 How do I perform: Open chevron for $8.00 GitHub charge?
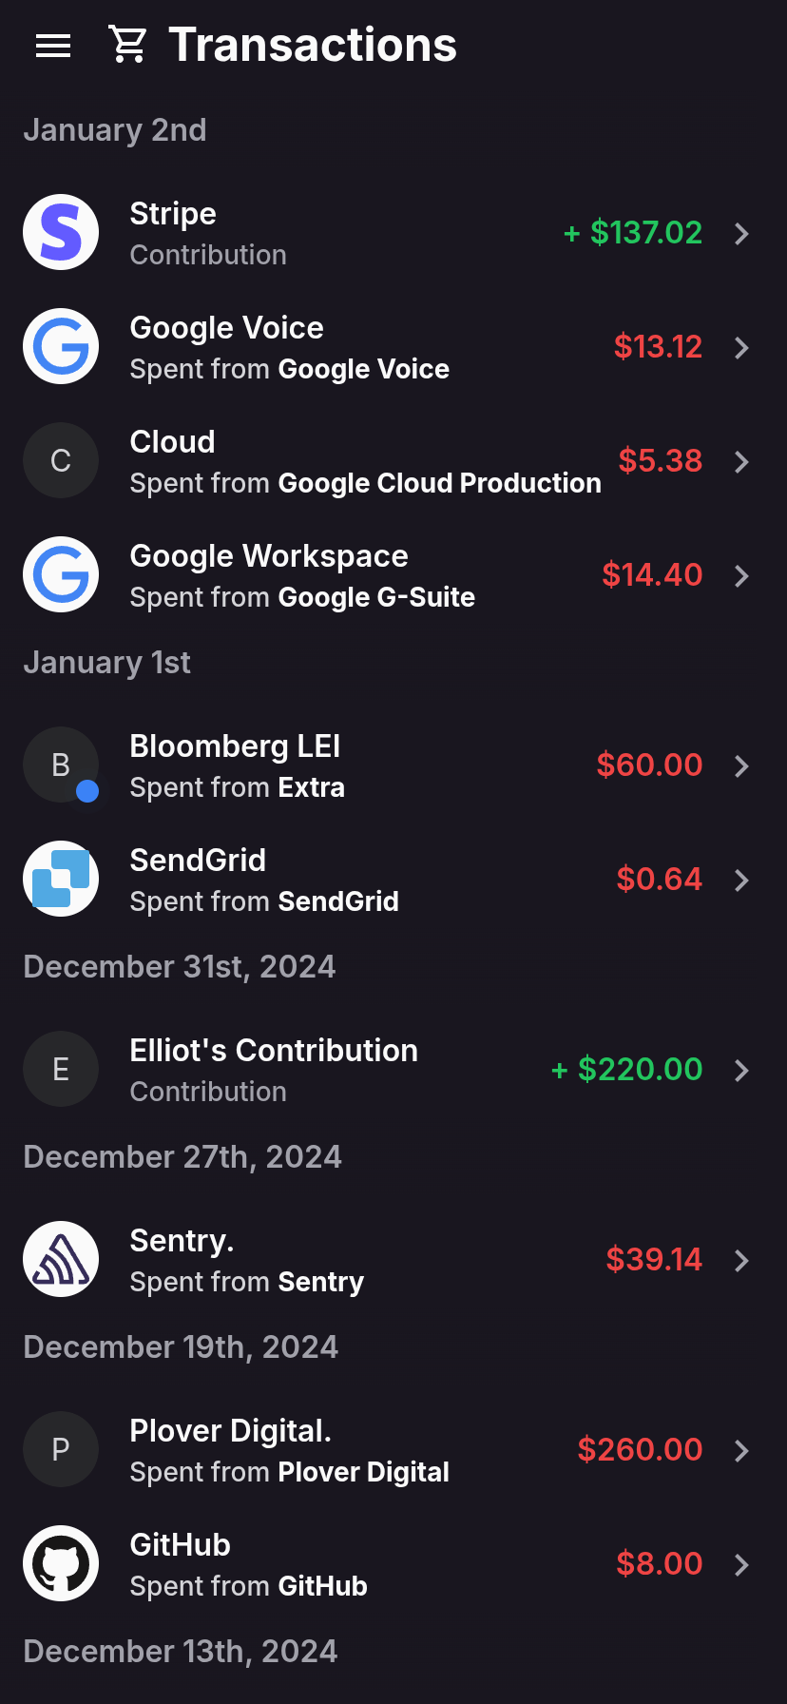pyautogui.click(x=742, y=1564)
